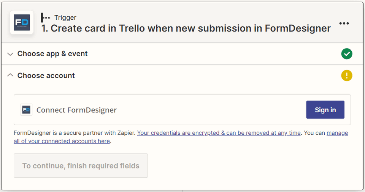Click the small FormDesigner icon beside Connect

(26, 110)
